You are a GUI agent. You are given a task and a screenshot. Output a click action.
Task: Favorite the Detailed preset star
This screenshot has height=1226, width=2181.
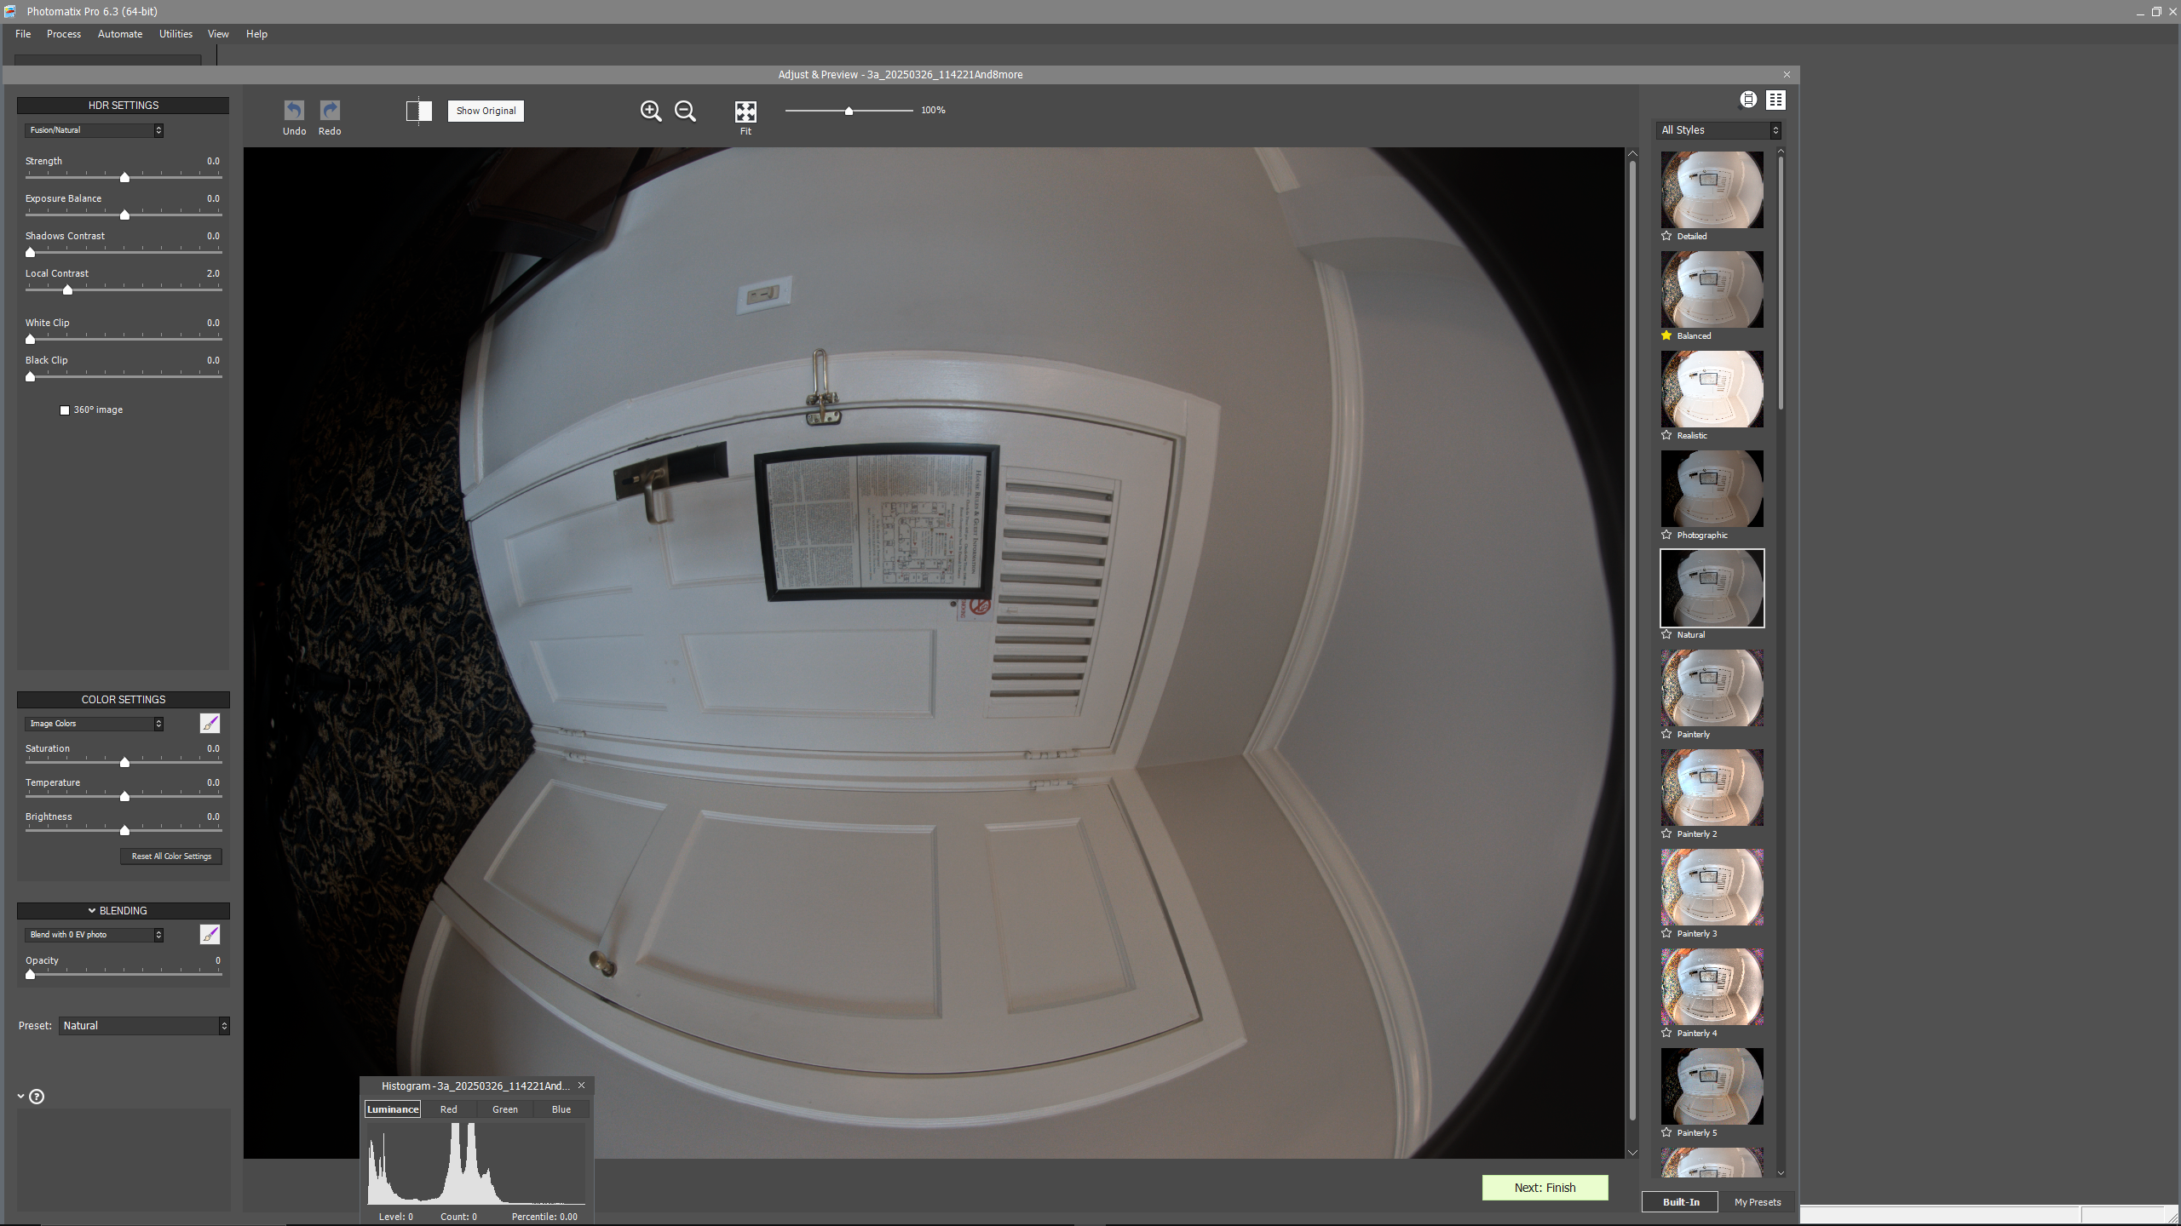(x=1666, y=236)
